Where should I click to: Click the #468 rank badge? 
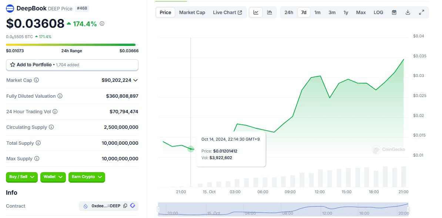coord(82,9)
